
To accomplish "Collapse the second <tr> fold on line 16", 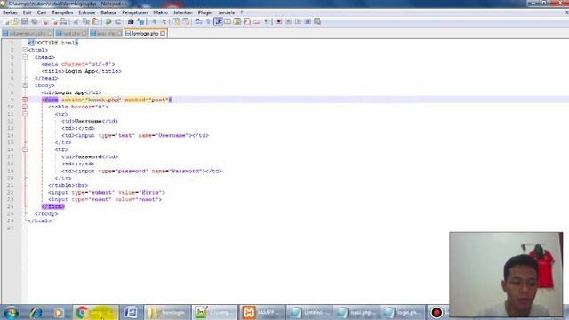I will [x=25, y=149].
